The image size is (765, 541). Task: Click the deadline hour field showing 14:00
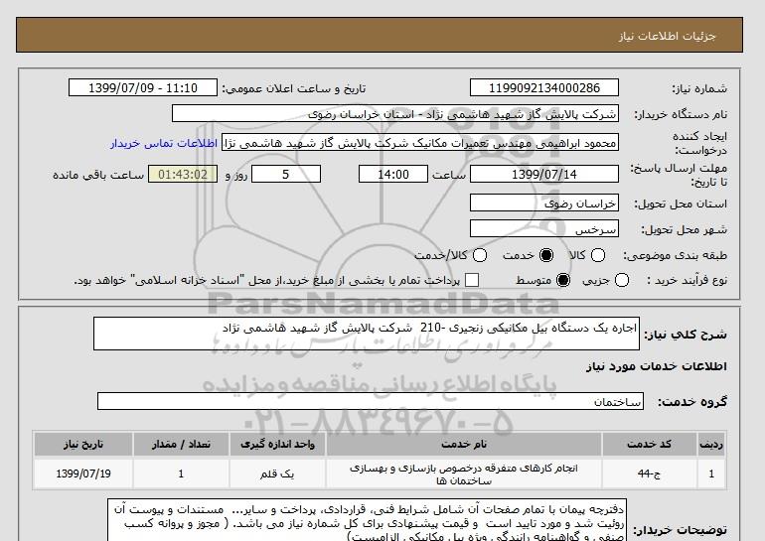tap(393, 174)
